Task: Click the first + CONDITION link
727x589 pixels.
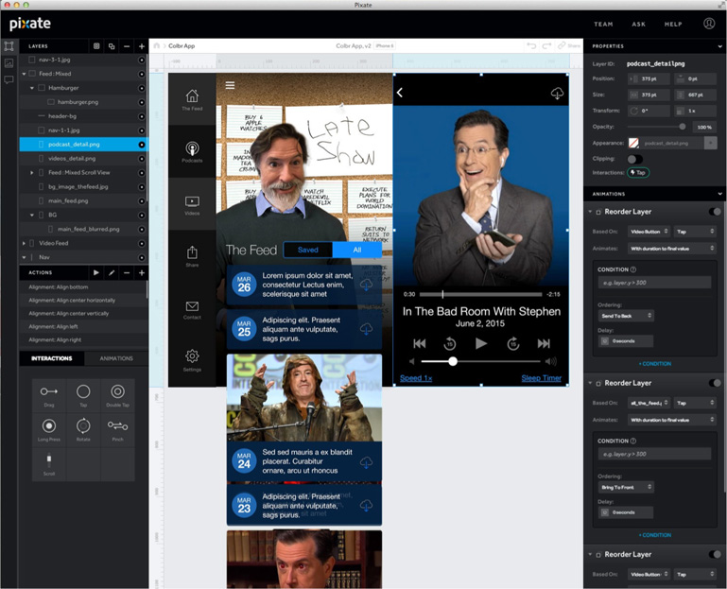Action: click(x=654, y=364)
